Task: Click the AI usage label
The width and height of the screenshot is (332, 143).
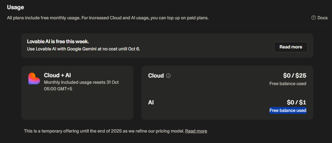Action: [151, 102]
